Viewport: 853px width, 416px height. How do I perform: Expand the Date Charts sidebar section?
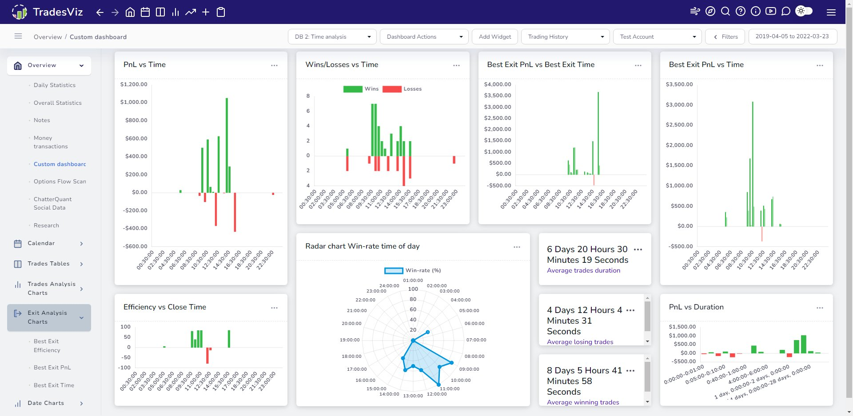click(49, 403)
